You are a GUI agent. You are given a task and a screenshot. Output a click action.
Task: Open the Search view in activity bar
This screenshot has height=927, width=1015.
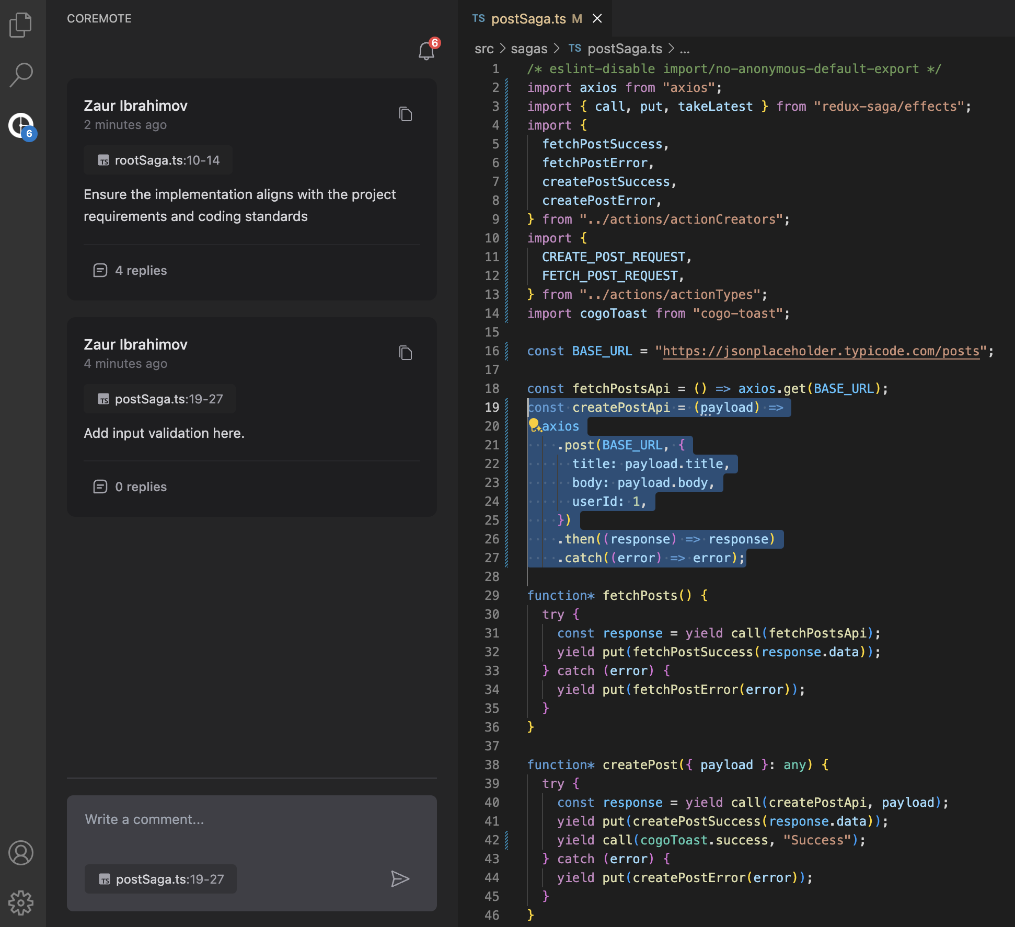click(21, 75)
